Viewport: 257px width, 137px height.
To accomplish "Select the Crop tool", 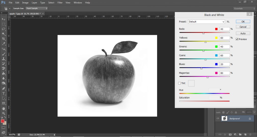I will 4,39.
